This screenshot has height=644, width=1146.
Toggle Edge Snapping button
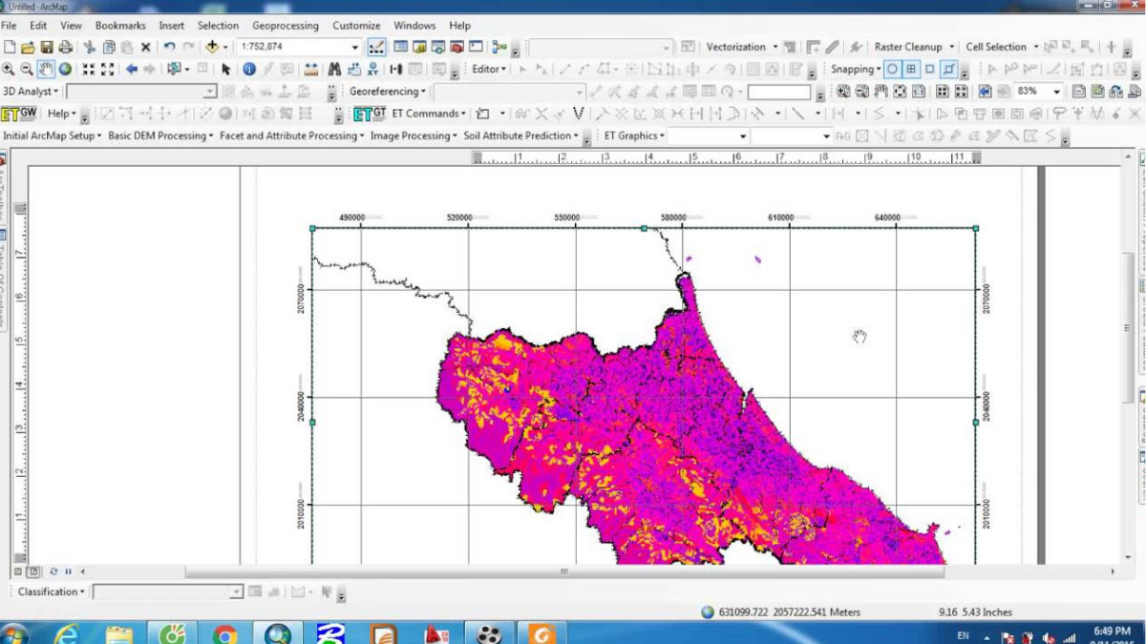(x=948, y=69)
